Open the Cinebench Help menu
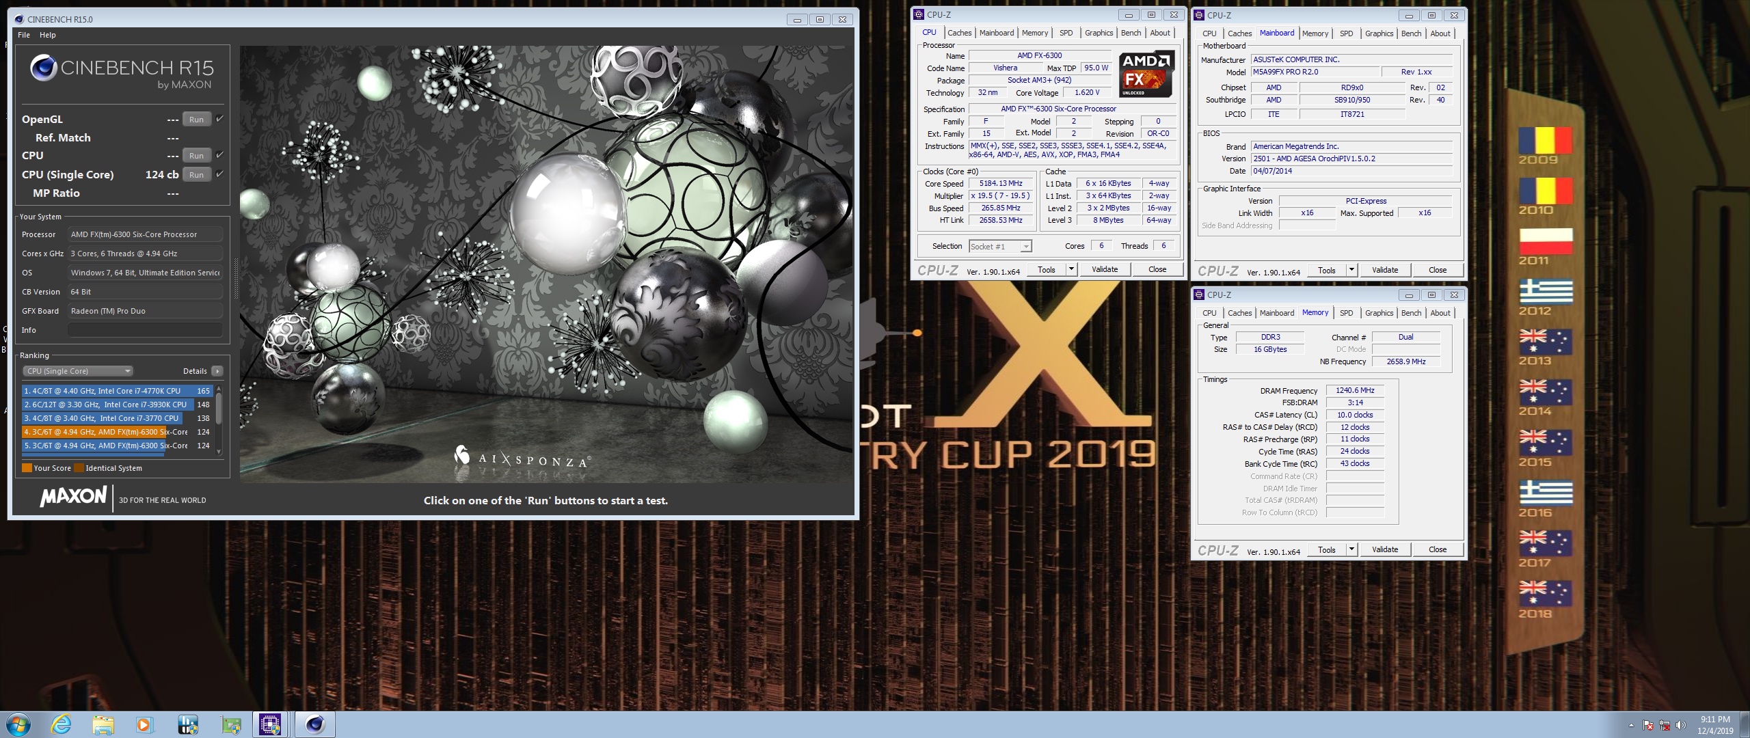 pos(48,35)
